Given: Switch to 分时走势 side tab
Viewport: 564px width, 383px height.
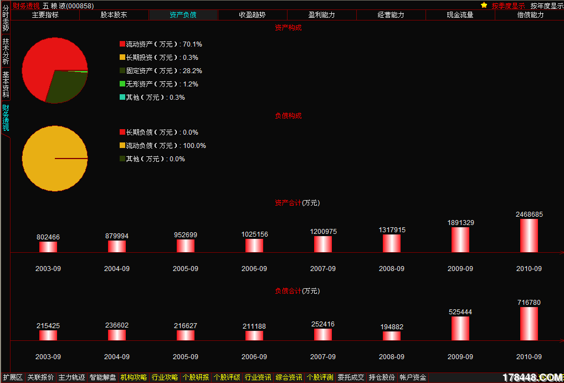Looking at the screenshot, I should coord(6,18).
